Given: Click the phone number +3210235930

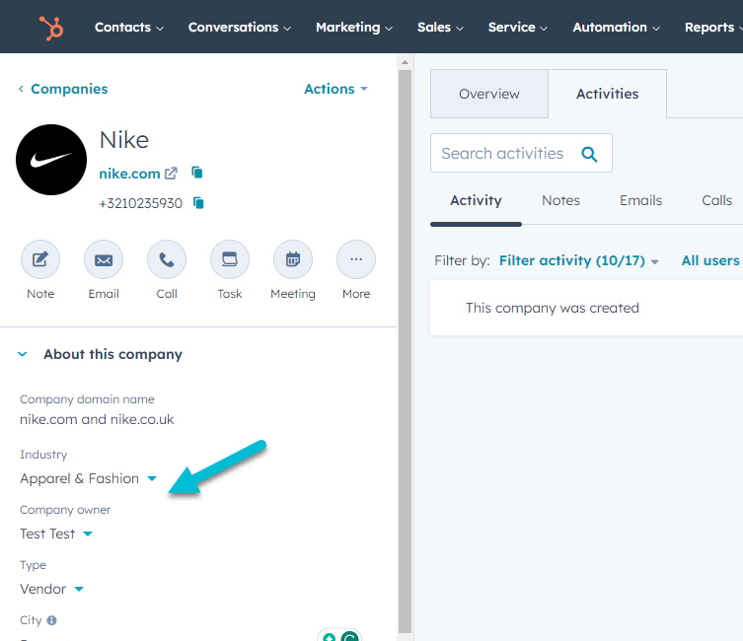Looking at the screenshot, I should 140,203.
